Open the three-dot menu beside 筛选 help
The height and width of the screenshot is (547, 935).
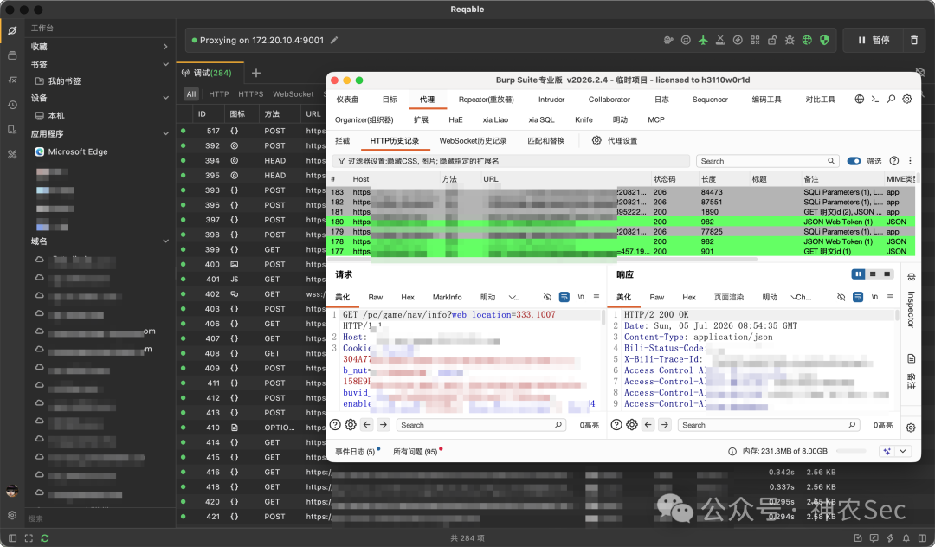[910, 161]
